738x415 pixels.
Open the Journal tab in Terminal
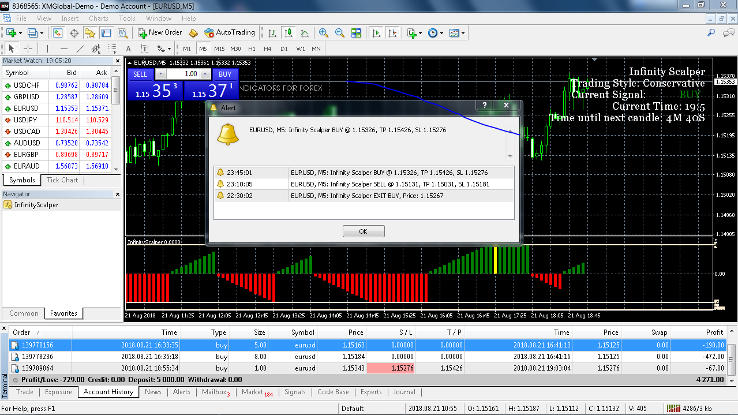pyautogui.click(x=404, y=392)
